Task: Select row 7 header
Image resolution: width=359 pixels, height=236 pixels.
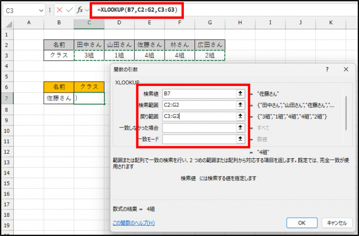Action: tap(7, 98)
